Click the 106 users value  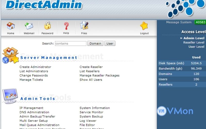pos(196,79)
